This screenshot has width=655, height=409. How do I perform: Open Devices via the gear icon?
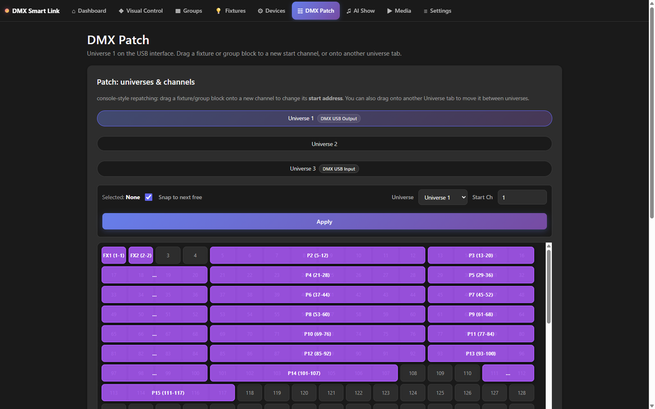coord(260,11)
